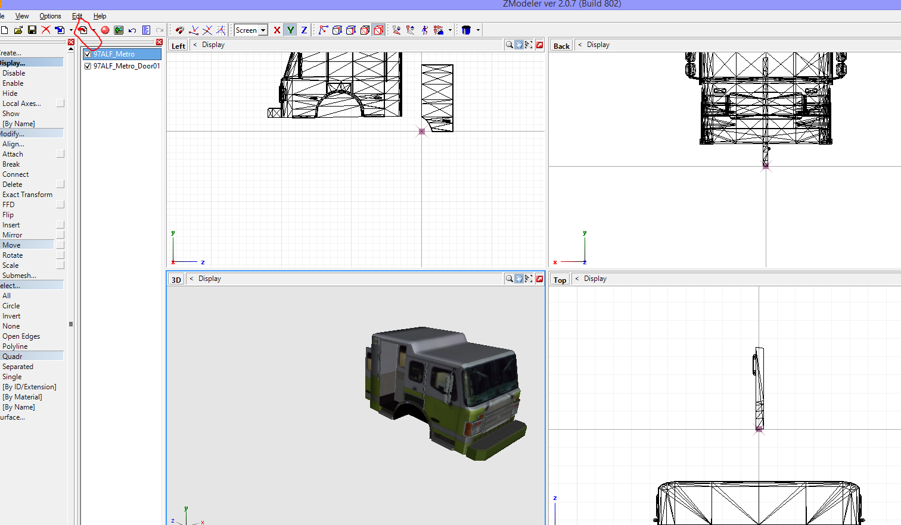Click the Back viewport label button
Image resolution: width=901 pixels, height=525 pixels.
[x=561, y=45]
